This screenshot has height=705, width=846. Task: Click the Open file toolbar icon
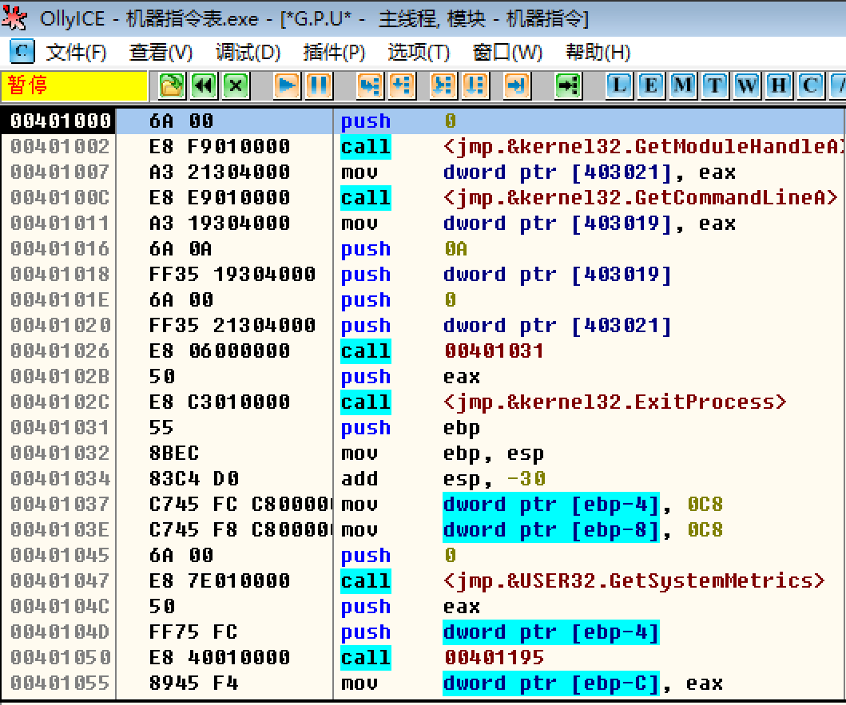pos(170,85)
